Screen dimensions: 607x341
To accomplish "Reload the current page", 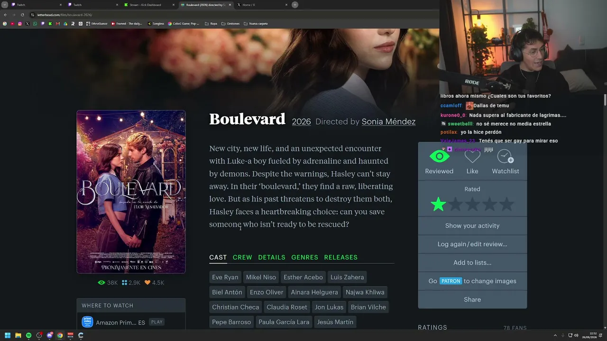I will pyautogui.click(x=22, y=15).
